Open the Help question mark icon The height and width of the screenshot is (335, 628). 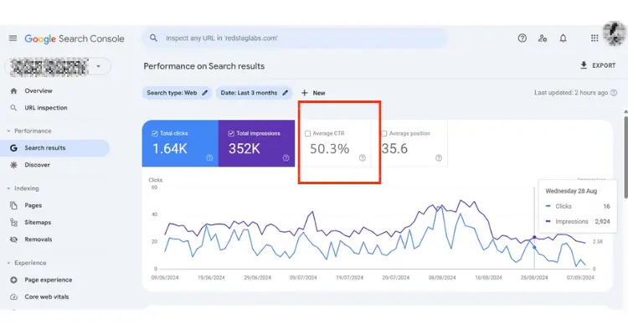pos(522,38)
